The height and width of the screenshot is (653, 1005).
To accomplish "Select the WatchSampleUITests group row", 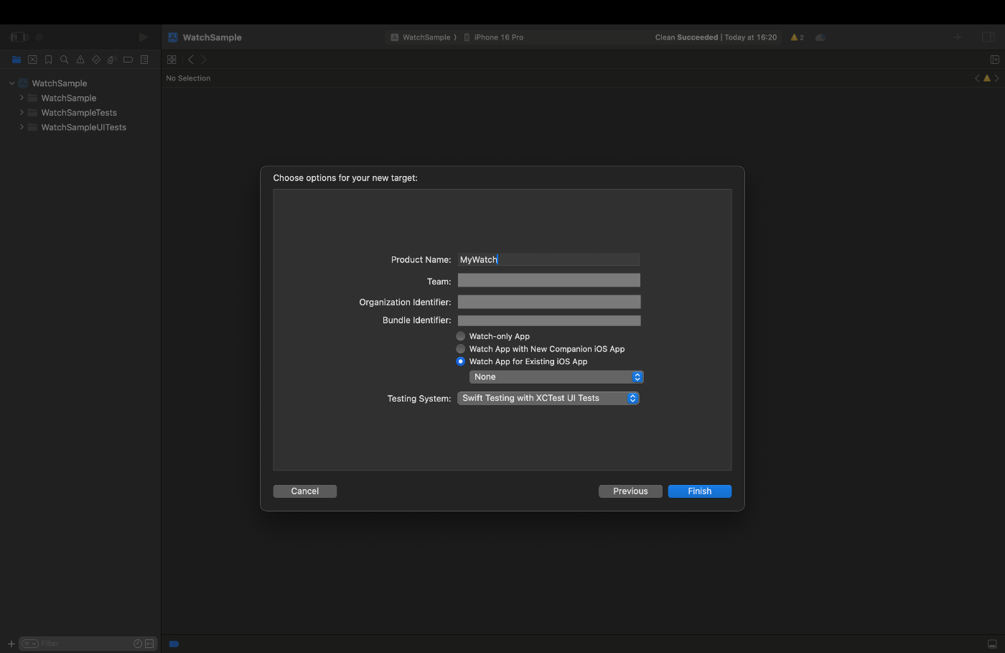I will [80, 127].
